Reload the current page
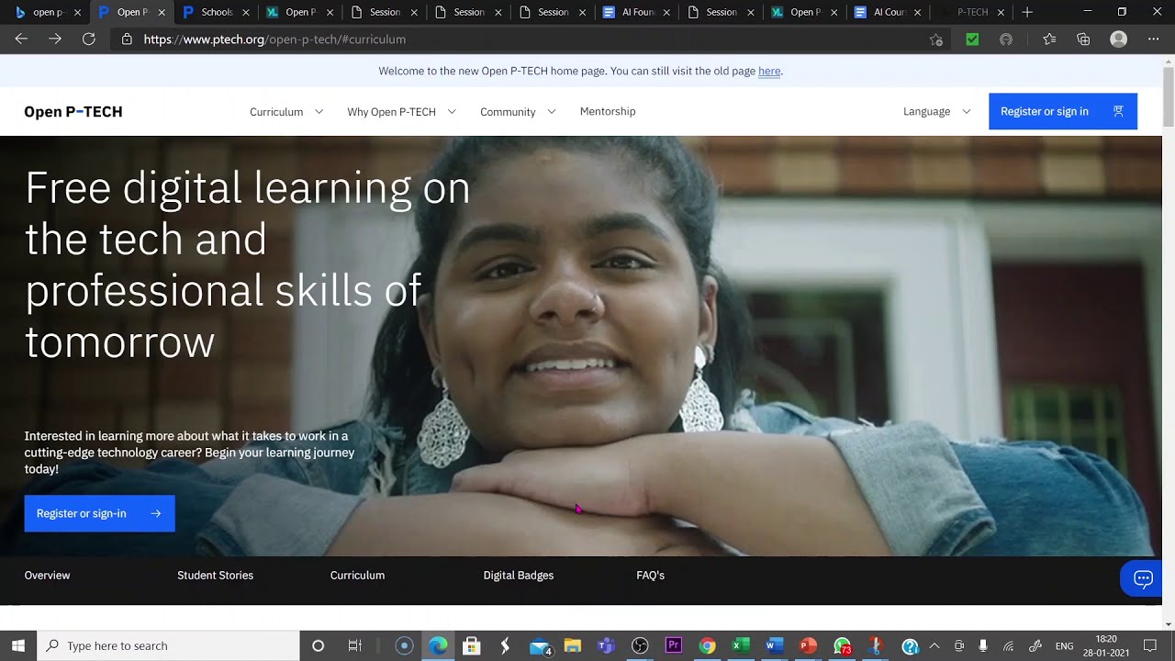 88,39
